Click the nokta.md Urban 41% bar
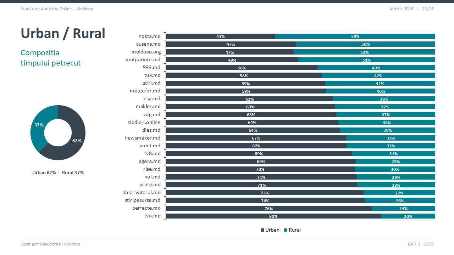Screen dimensions: 454x255 [220, 36]
